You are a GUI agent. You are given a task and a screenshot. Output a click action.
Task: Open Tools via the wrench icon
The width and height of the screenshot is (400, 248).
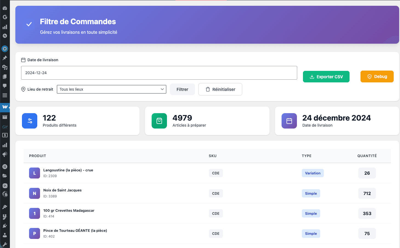[x=5, y=244]
